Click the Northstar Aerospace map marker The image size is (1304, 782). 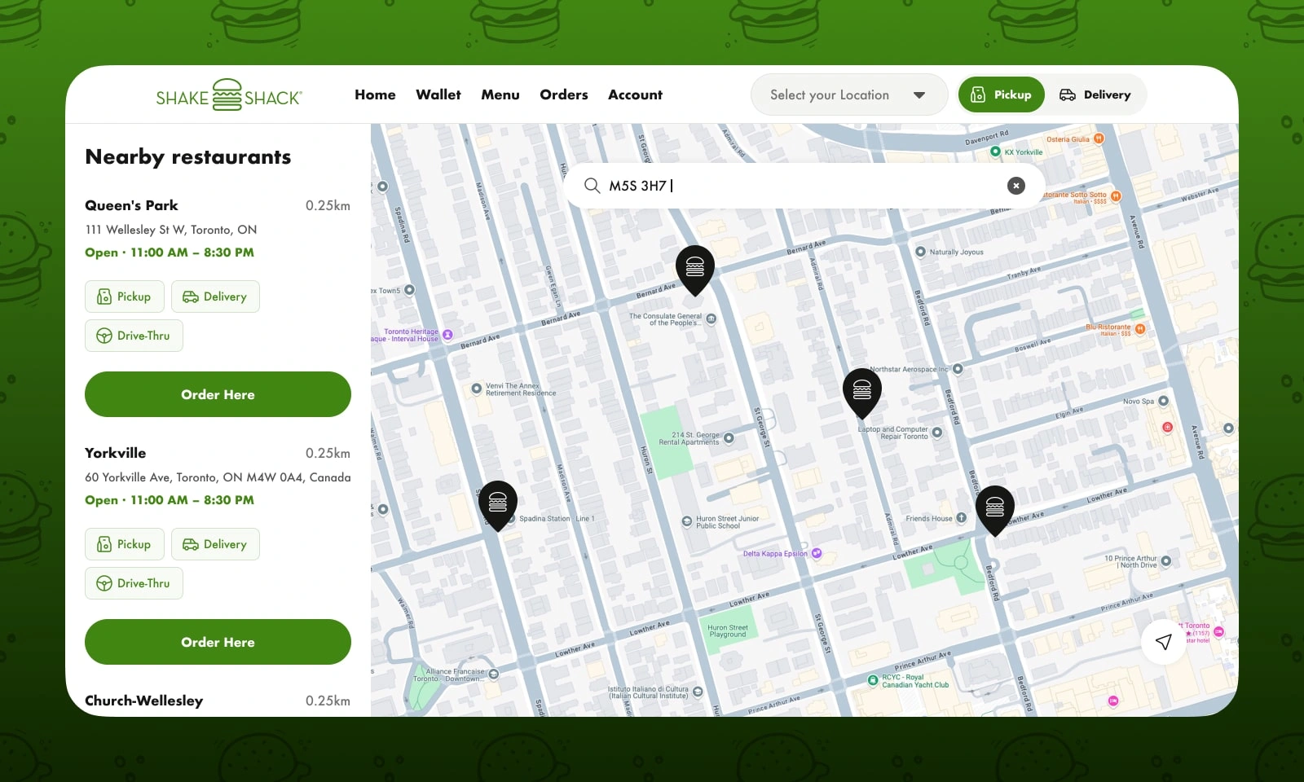tap(958, 369)
